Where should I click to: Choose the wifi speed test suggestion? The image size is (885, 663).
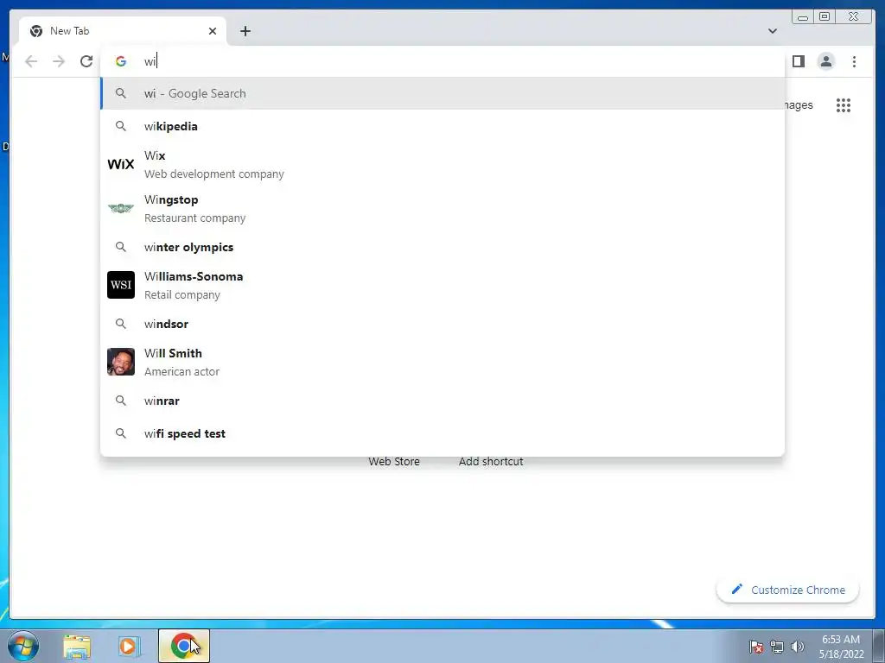442,433
